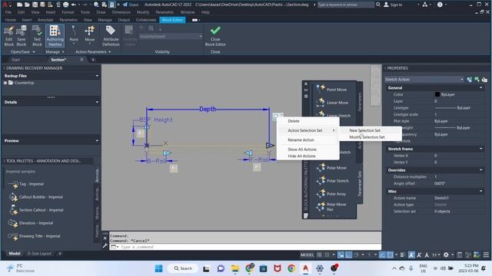Screen dimensions: 492x276
Task: Click Tag - Imperial tool
Action: [26, 184]
